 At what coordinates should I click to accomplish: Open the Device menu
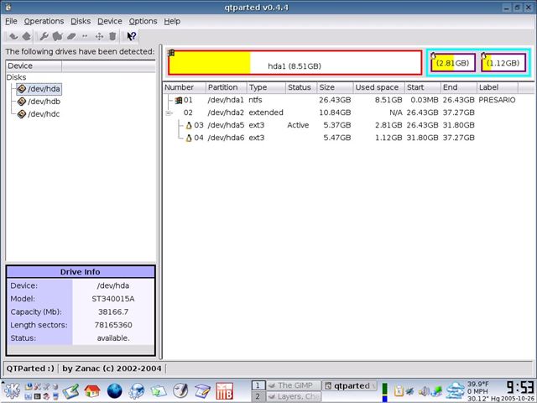[x=110, y=21]
